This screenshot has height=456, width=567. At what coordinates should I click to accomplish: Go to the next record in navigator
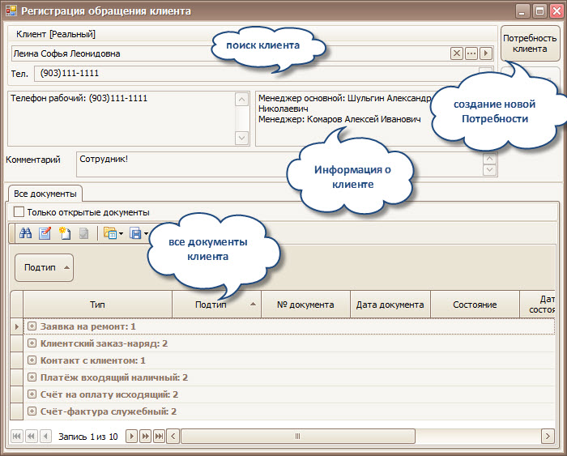click(131, 437)
